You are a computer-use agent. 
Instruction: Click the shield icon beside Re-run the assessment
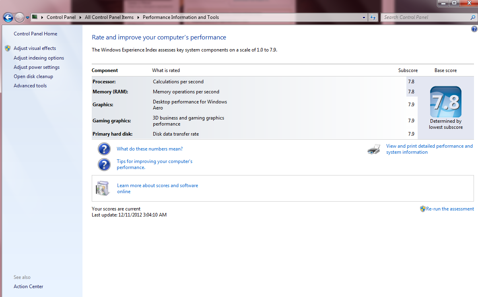coord(422,209)
